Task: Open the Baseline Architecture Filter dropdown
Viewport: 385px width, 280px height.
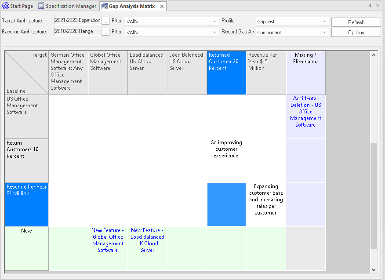Action: click(215, 33)
